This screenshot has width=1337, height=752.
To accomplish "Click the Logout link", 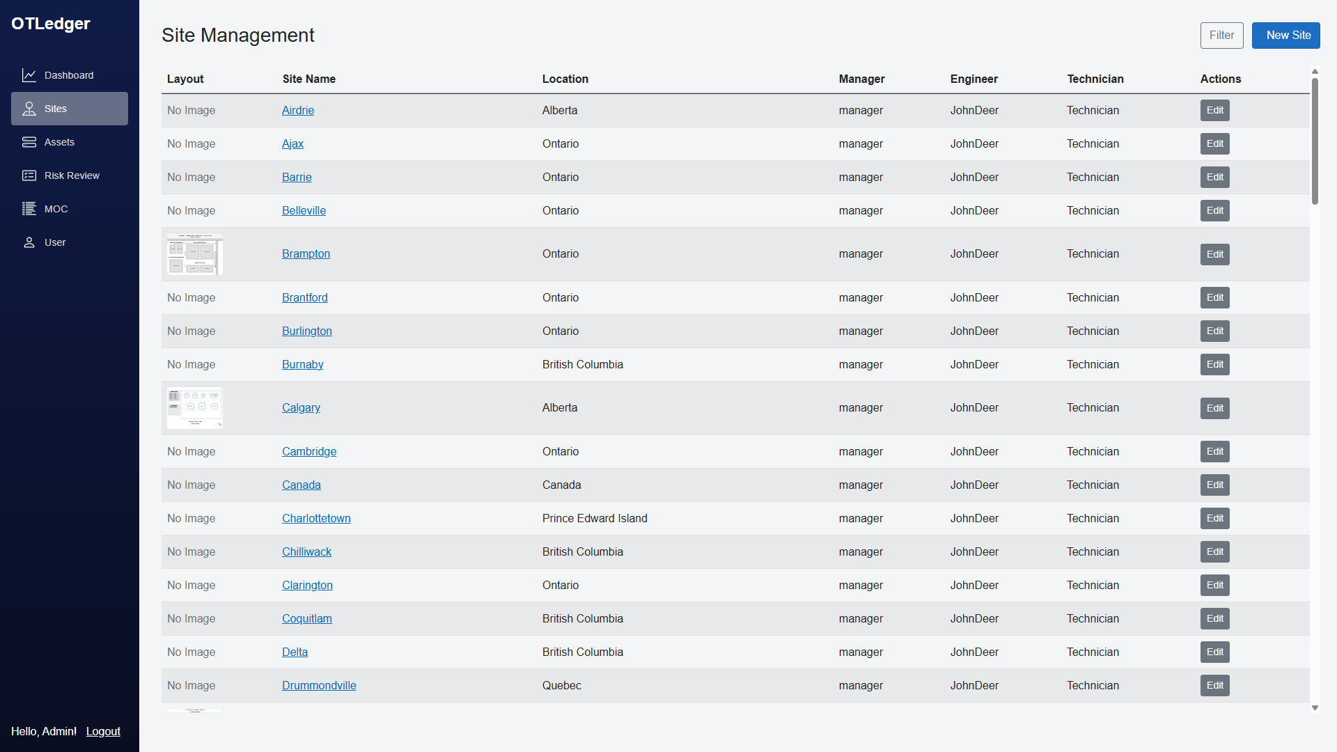I will click(x=103, y=731).
